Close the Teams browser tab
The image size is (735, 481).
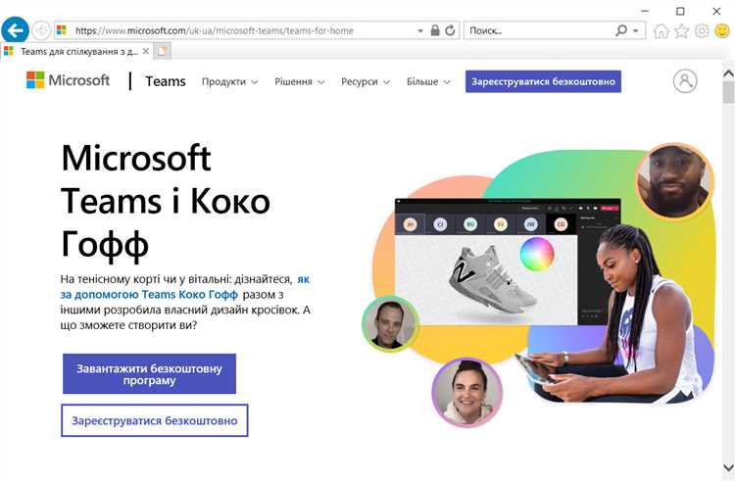(x=146, y=51)
